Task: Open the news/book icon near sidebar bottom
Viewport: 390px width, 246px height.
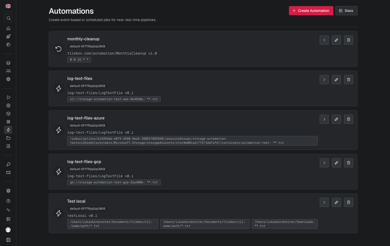Action: click(8, 219)
